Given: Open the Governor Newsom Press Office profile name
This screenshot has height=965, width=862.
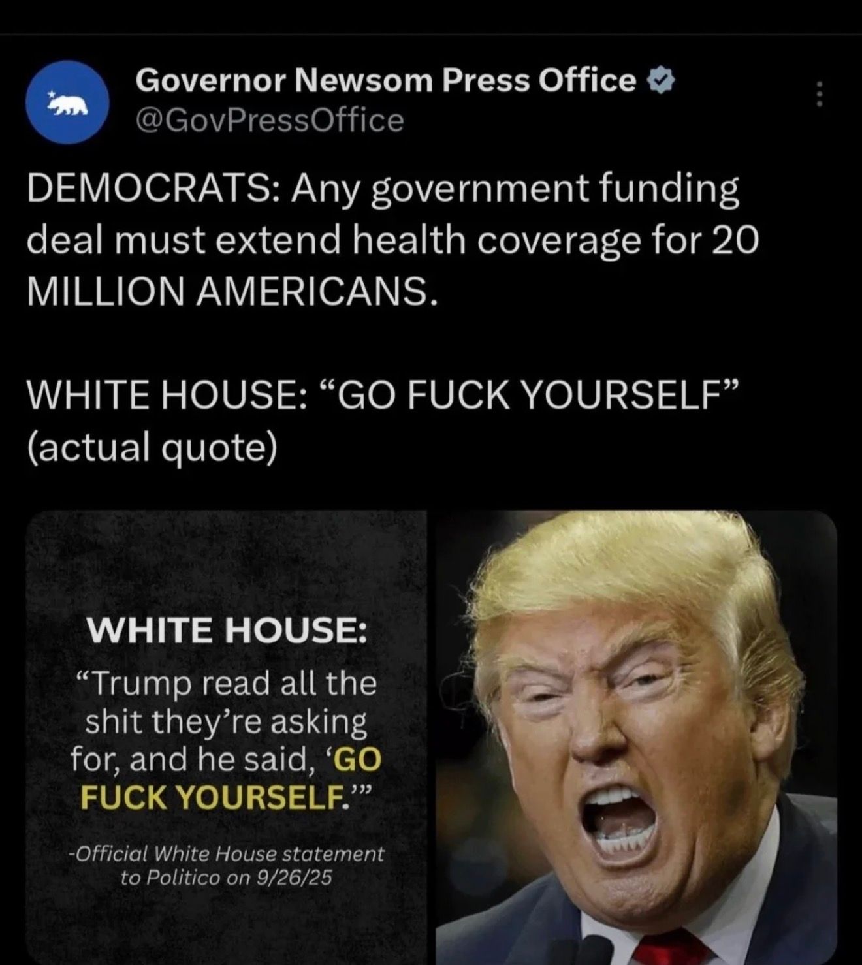Looking at the screenshot, I should [x=386, y=81].
